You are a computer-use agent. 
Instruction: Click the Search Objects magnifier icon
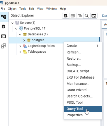point(87,16)
